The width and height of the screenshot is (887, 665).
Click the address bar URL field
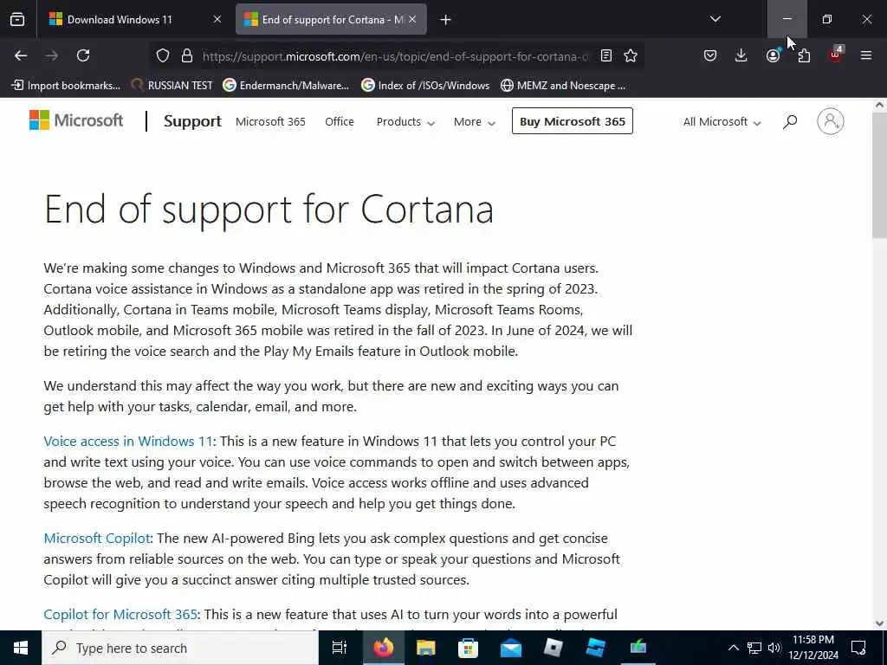(395, 56)
